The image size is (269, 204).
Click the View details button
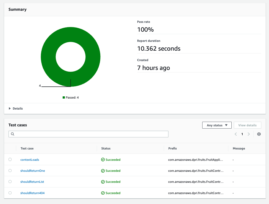point(247,125)
